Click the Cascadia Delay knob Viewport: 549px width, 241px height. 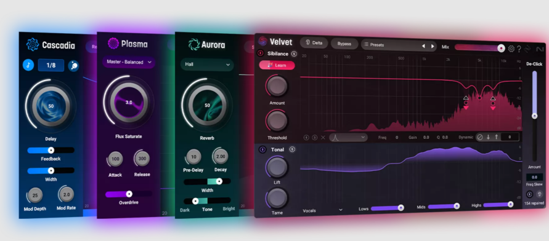click(51, 106)
